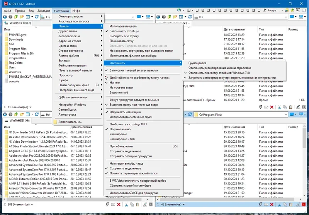Click the yellow star favorites icon in the top toolbar
Image resolution: width=309 pixels, height=215 pixels.
point(292,10)
